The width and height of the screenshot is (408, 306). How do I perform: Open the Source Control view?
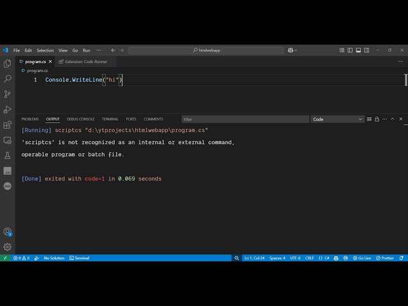(x=7, y=94)
